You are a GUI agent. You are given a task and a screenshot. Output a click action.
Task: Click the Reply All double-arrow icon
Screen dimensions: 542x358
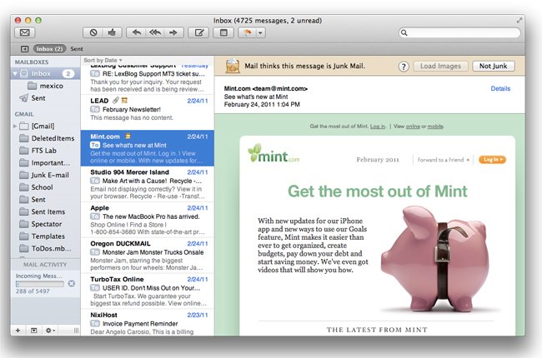(x=155, y=32)
